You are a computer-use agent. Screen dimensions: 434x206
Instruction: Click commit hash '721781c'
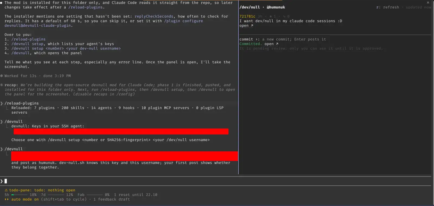(247, 16)
